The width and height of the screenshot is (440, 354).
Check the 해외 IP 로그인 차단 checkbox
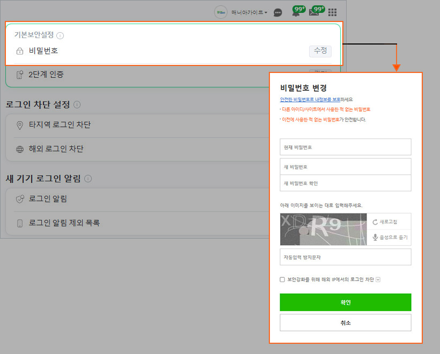283,279
